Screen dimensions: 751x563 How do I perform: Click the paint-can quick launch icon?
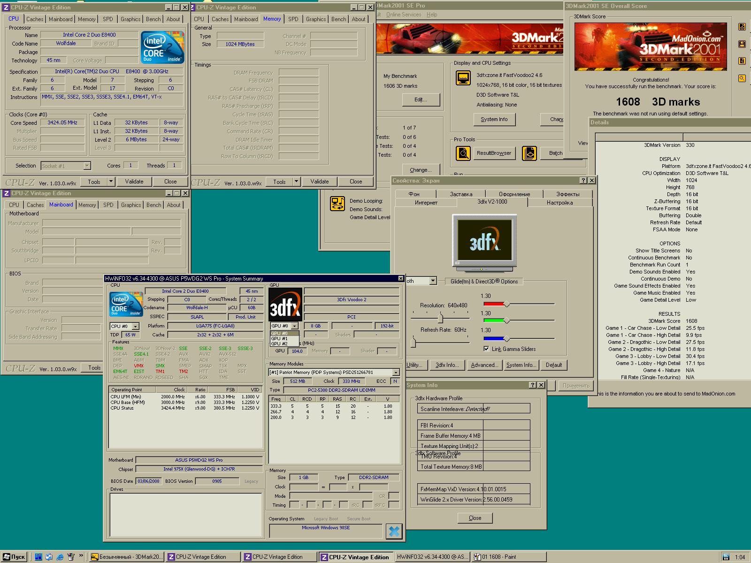70,557
